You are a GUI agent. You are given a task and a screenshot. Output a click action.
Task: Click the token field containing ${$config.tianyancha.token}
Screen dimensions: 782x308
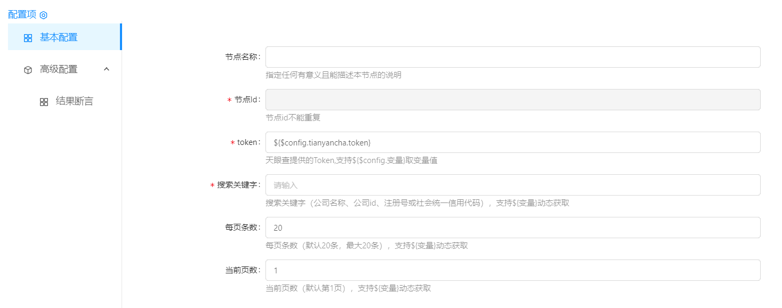[x=512, y=142]
